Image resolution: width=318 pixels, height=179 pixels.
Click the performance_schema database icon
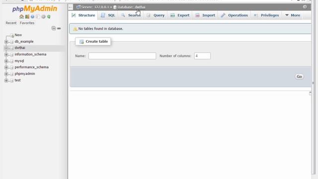point(11,68)
